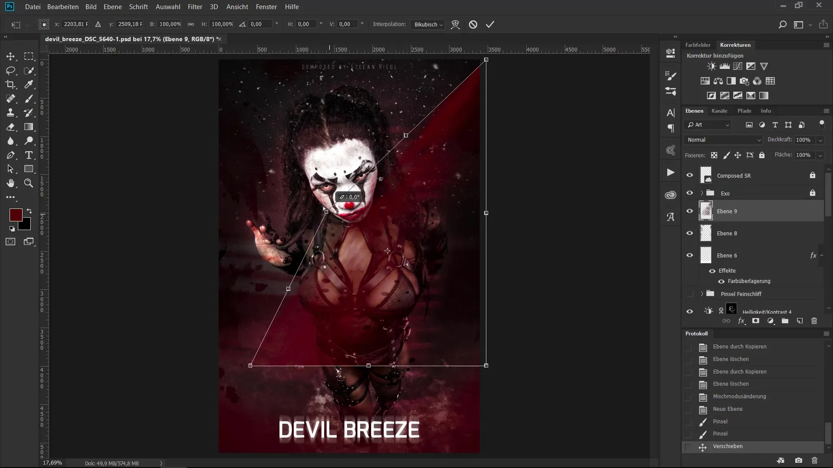Switch to the Kanäle tab

719,111
